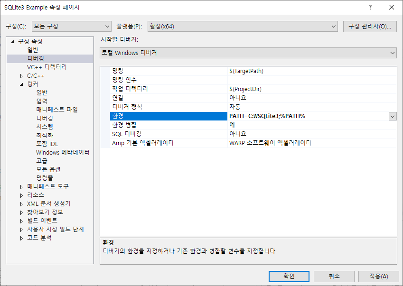Confirm with the 확인 button

(289, 276)
